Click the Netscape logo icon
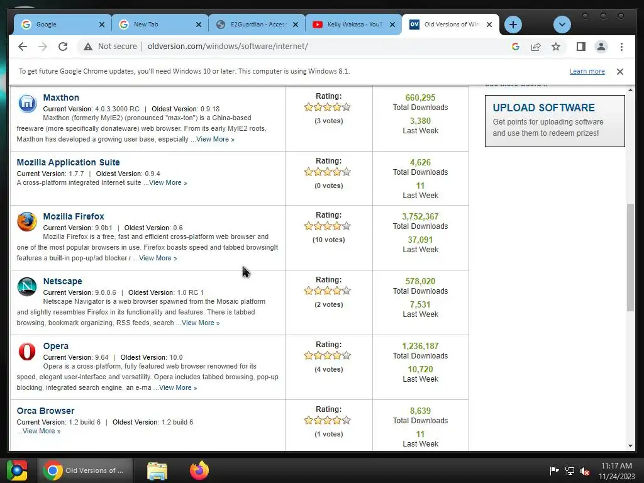The width and height of the screenshot is (644, 483). (27, 287)
